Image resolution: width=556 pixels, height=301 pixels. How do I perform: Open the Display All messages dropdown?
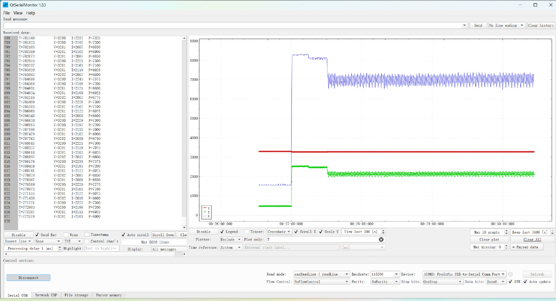point(169,249)
